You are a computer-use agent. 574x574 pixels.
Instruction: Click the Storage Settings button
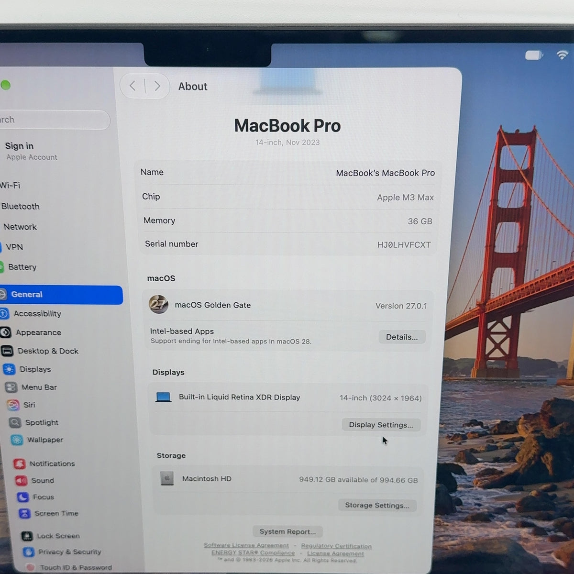click(x=377, y=506)
